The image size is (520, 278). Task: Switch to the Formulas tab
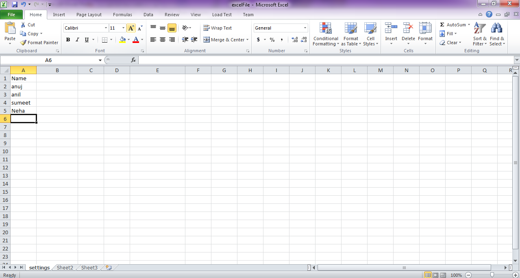pos(122,15)
